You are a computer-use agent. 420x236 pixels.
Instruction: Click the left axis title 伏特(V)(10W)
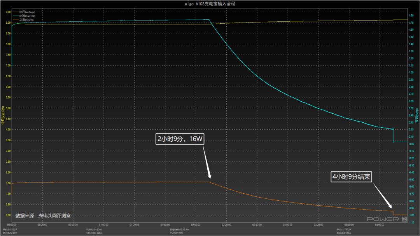(3, 115)
